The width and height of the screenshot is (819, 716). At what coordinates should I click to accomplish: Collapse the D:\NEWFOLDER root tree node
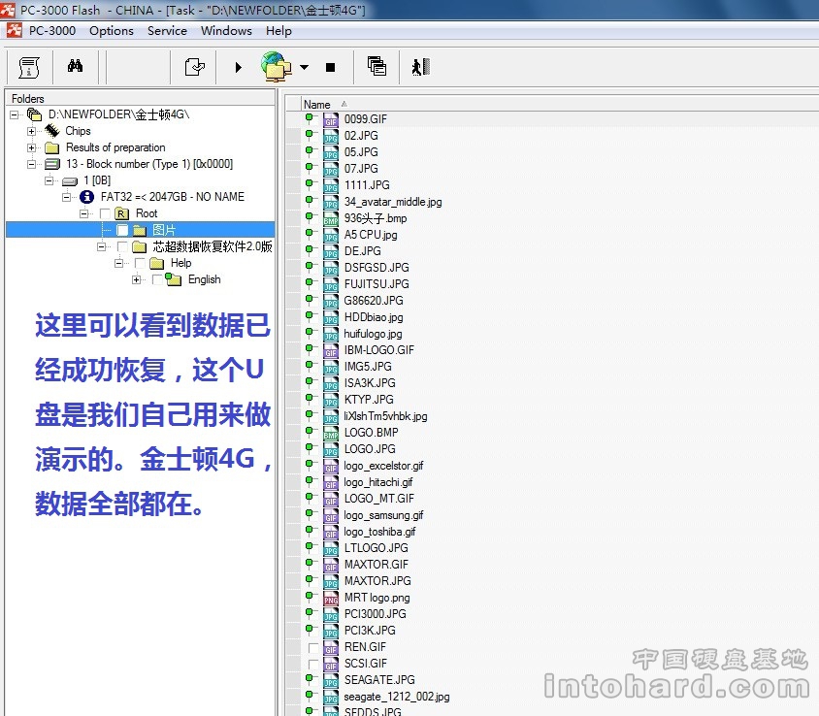tap(15, 114)
